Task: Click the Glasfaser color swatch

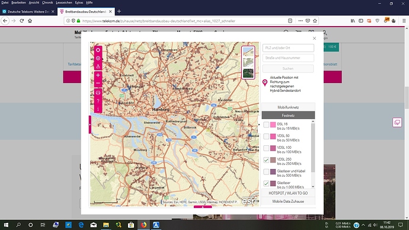Action: pyautogui.click(x=273, y=183)
